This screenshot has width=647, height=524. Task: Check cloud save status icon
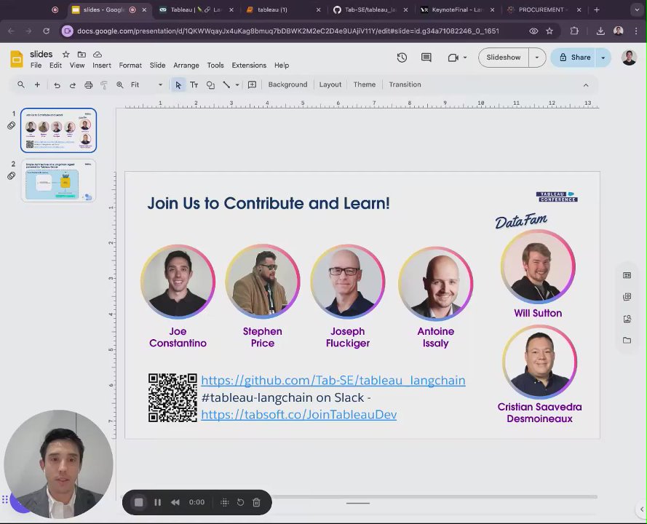click(98, 55)
